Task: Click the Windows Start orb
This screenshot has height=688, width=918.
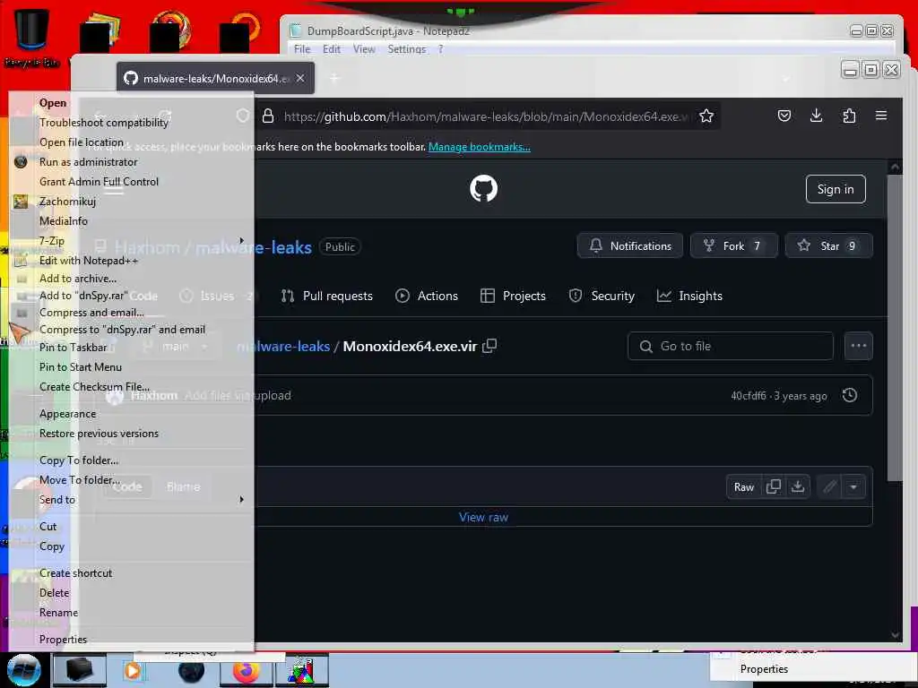Action: pyautogui.click(x=24, y=670)
